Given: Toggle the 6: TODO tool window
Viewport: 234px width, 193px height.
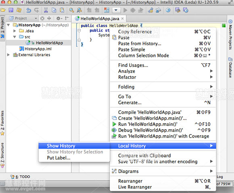Looking at the screenshot, I should coord(20,177).
